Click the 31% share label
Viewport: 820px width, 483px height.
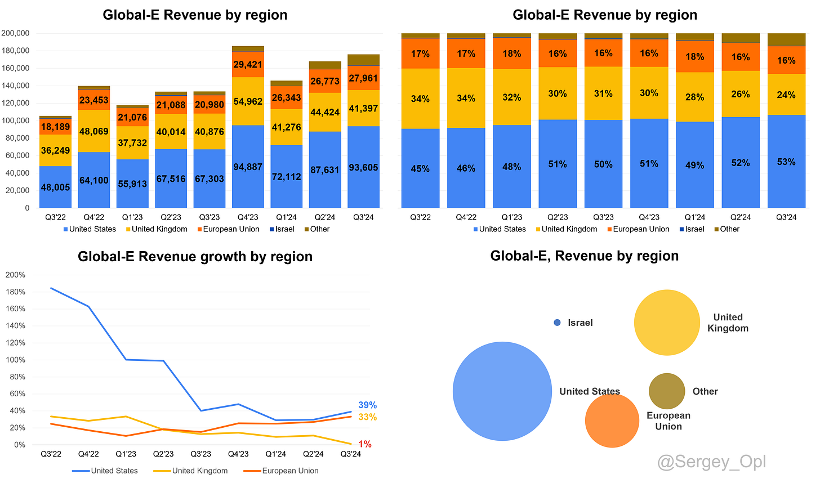pos(603,94)
